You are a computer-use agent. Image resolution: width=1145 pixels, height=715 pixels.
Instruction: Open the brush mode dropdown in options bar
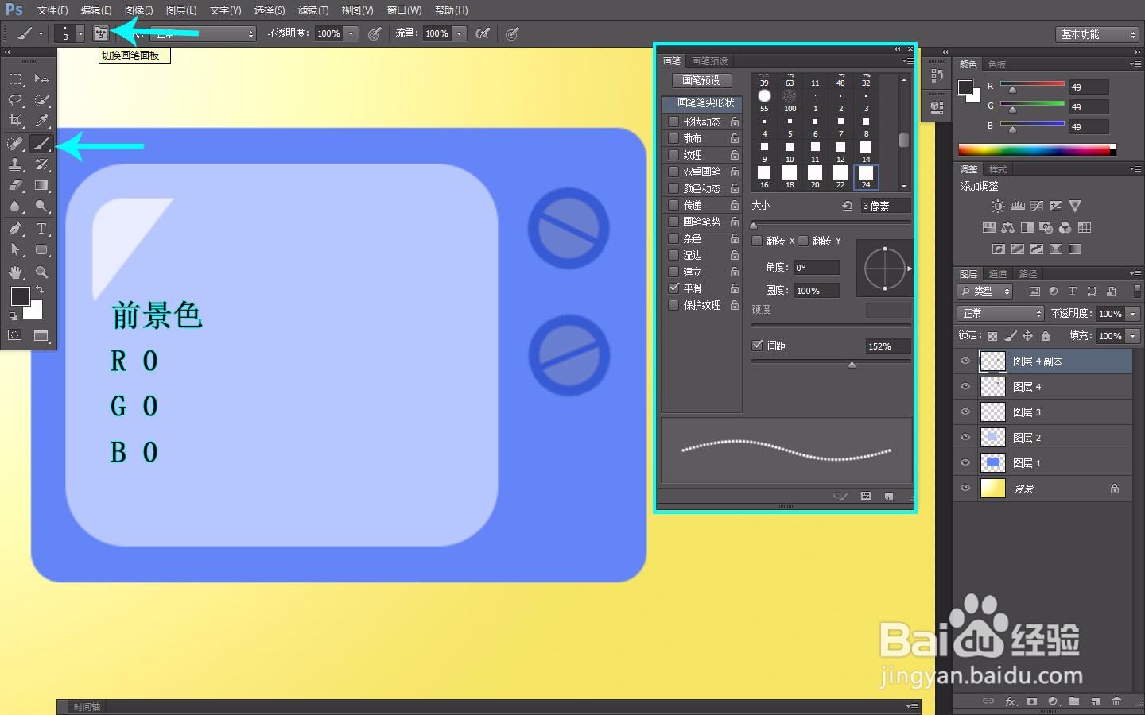pos(204,33)
